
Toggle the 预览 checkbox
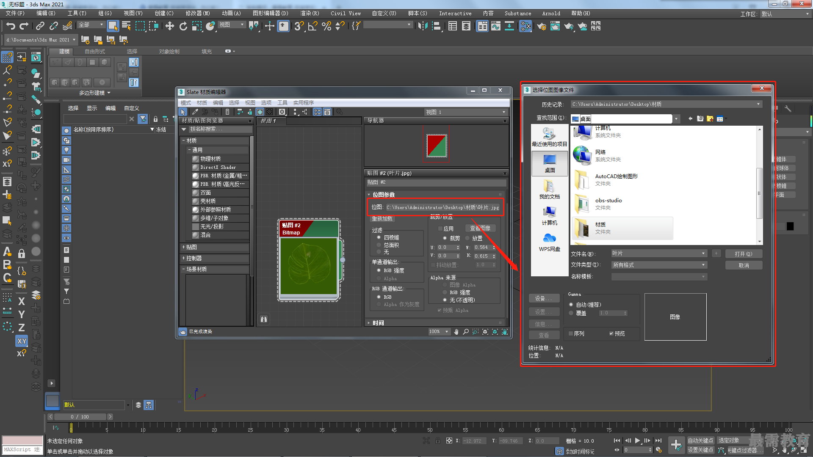611,333
